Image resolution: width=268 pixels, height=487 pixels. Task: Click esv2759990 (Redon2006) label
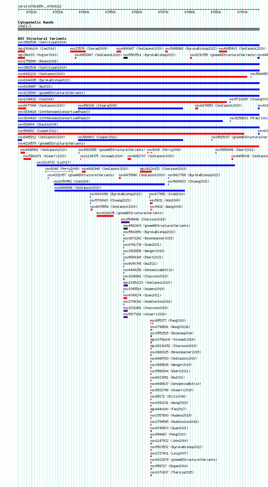38,61
